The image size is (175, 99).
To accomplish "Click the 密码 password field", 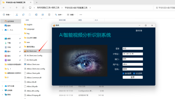I will click(133, 69).
